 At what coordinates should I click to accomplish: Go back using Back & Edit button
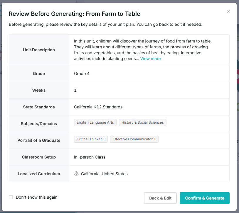click(x=160, y=198)
